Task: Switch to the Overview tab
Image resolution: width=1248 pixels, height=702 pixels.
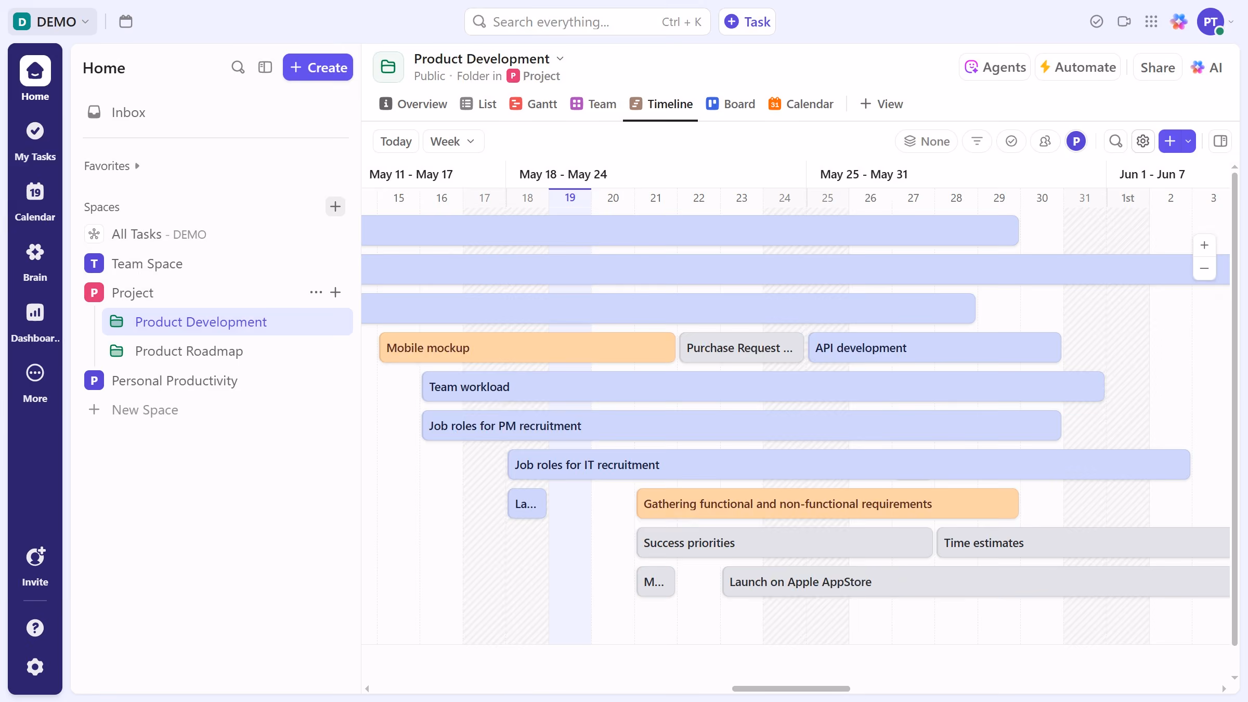Action: [x=413, y=104]
